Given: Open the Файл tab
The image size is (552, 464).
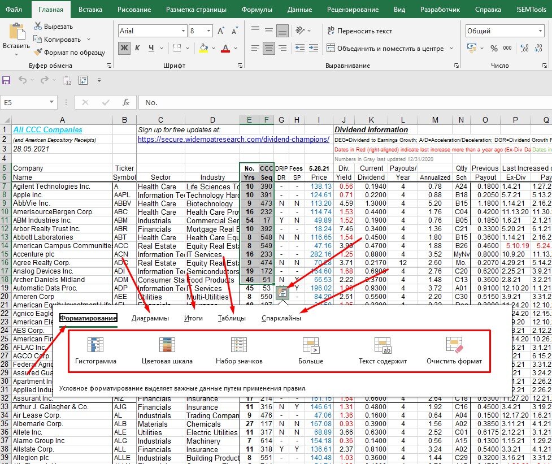Looking at the screenshot, I should (14, 10).
